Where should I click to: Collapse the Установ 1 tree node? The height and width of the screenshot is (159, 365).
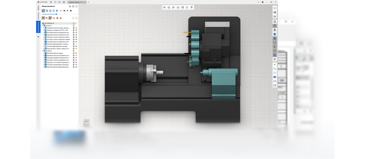(42, 26)
